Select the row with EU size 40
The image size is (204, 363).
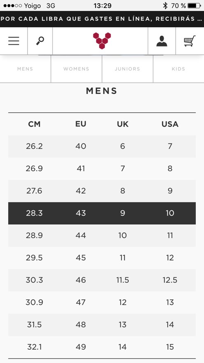102,147
